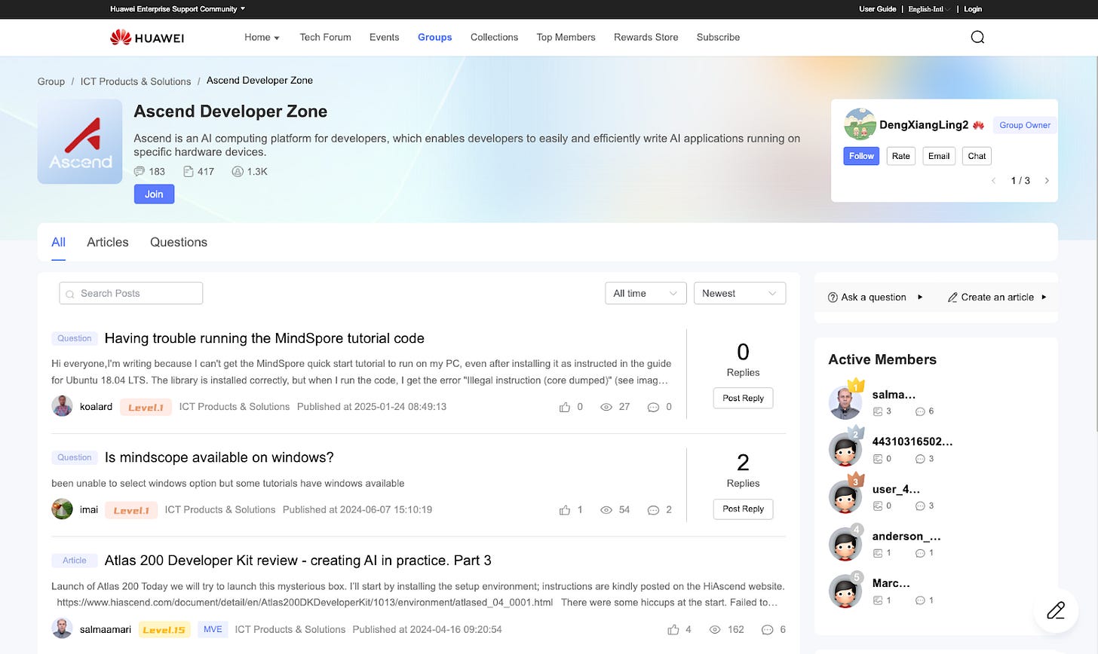
Task: Switch to the Questions tab
Action: pos(179,242)
